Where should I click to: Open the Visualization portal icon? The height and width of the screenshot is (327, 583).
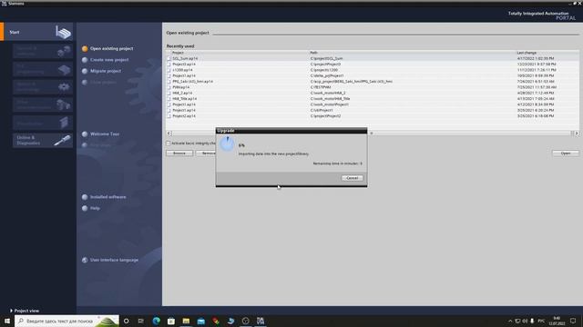pos(64,123)
